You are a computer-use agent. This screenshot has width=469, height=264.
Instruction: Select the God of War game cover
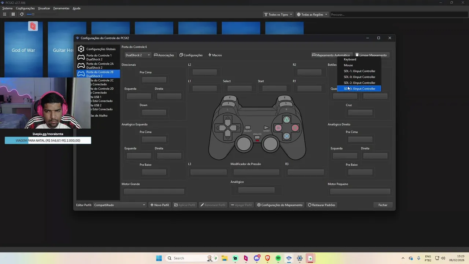23,49
